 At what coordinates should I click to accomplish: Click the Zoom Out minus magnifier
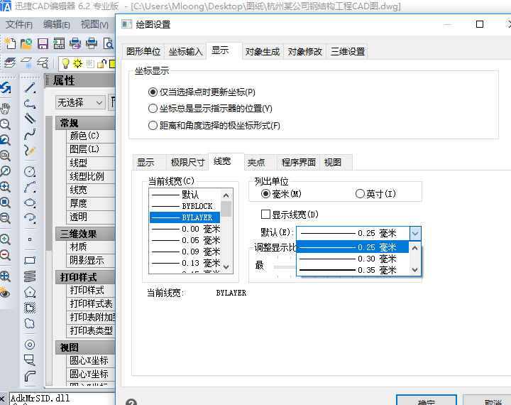pos(5,255)
